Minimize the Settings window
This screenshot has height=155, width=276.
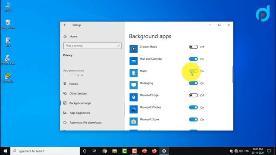pos(210,25)
